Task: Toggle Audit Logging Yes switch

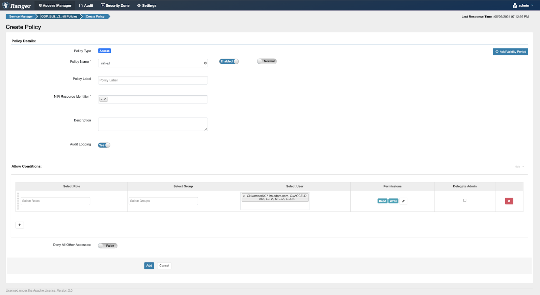Action: tap(104, 145)
